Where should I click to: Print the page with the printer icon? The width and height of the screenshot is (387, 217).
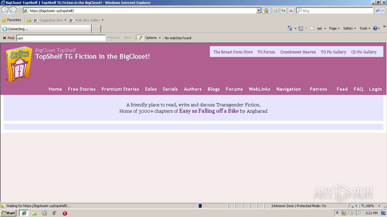[x=320, y=28]
